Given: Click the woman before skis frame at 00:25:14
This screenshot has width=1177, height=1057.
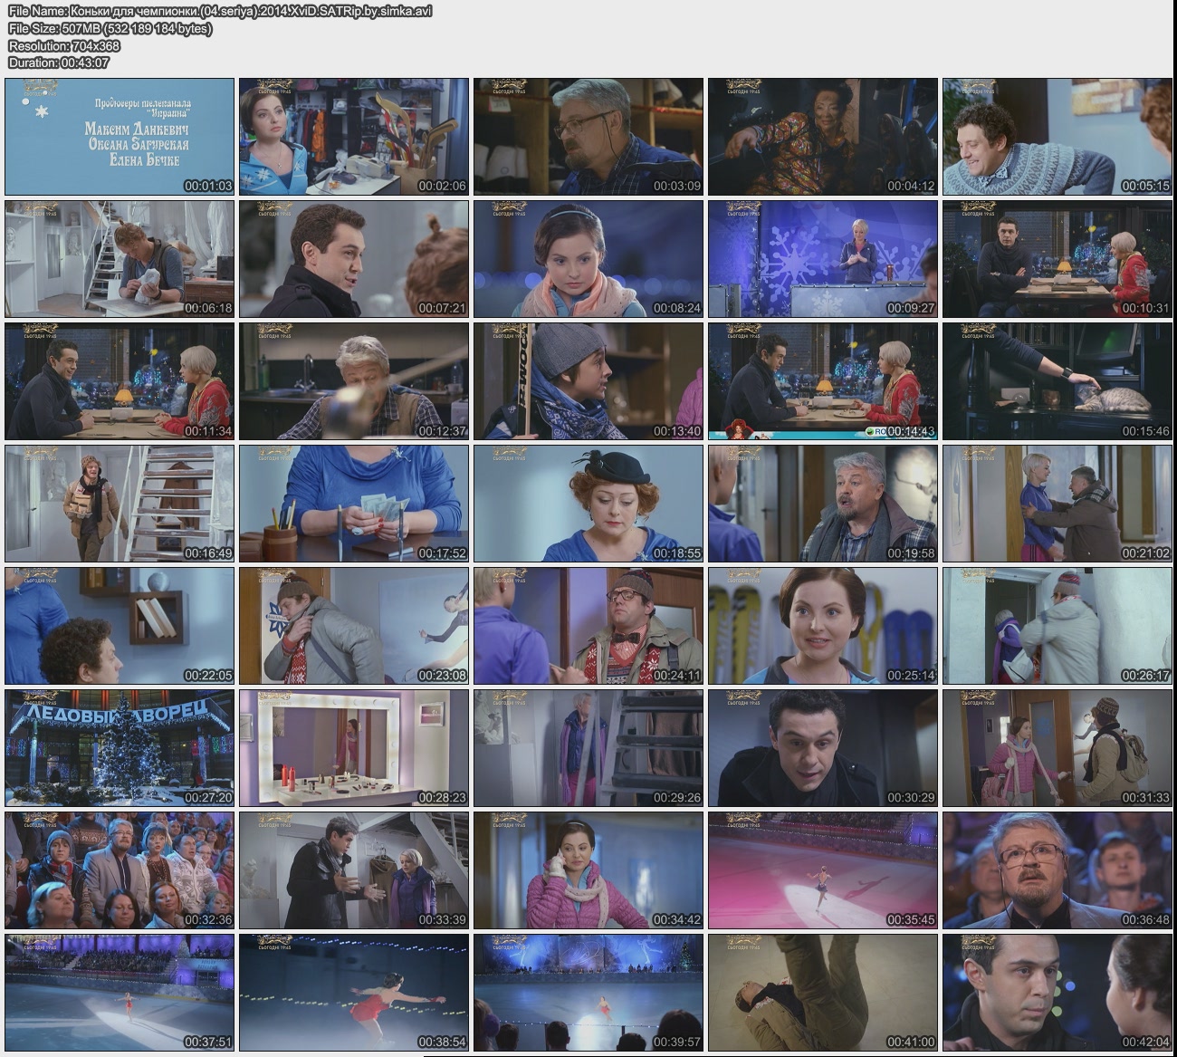Looking at the screenshot, I should [x=822, y=626].
